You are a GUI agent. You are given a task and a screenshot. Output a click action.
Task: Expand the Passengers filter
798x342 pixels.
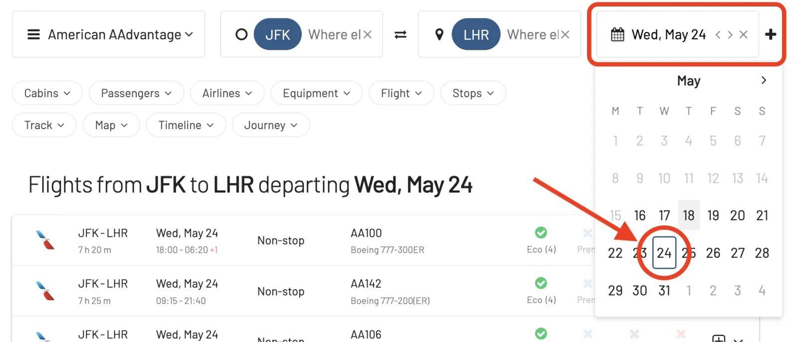coord(136,93)
